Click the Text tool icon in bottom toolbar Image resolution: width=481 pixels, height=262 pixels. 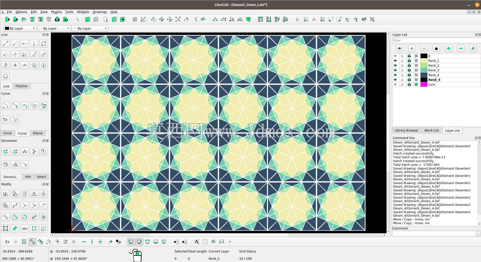pyautogui.click(x=197, y=242)
